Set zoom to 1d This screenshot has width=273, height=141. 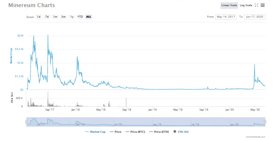click(x=39, y=17)
